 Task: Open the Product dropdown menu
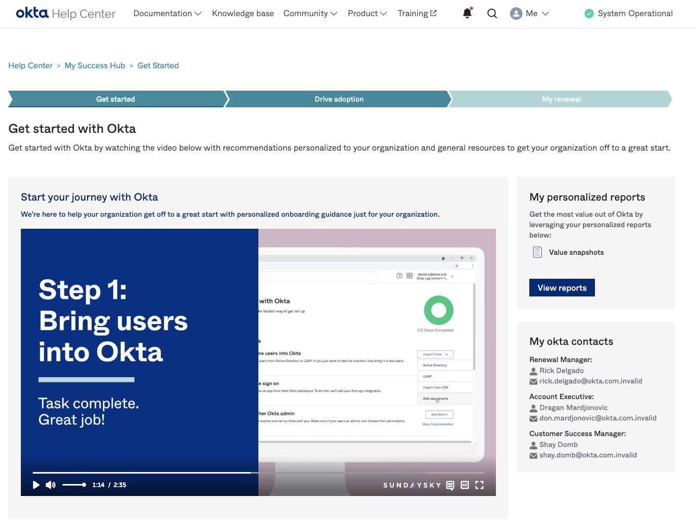367,14
